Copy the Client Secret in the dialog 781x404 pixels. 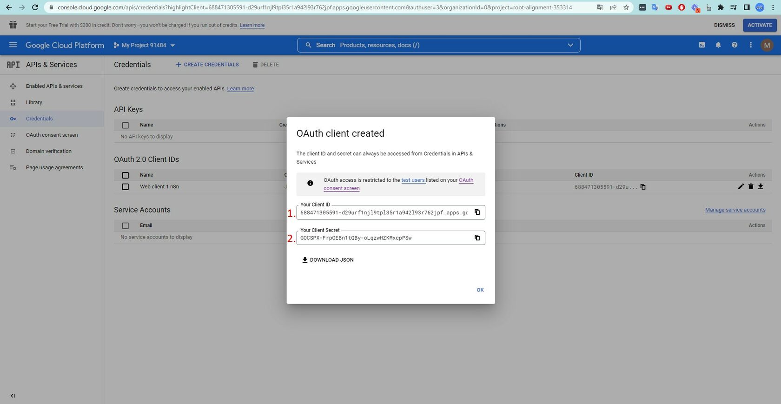click(x=477, y=238)
